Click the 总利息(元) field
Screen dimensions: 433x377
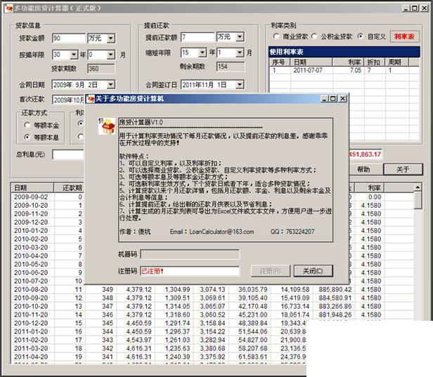[68, 154]
